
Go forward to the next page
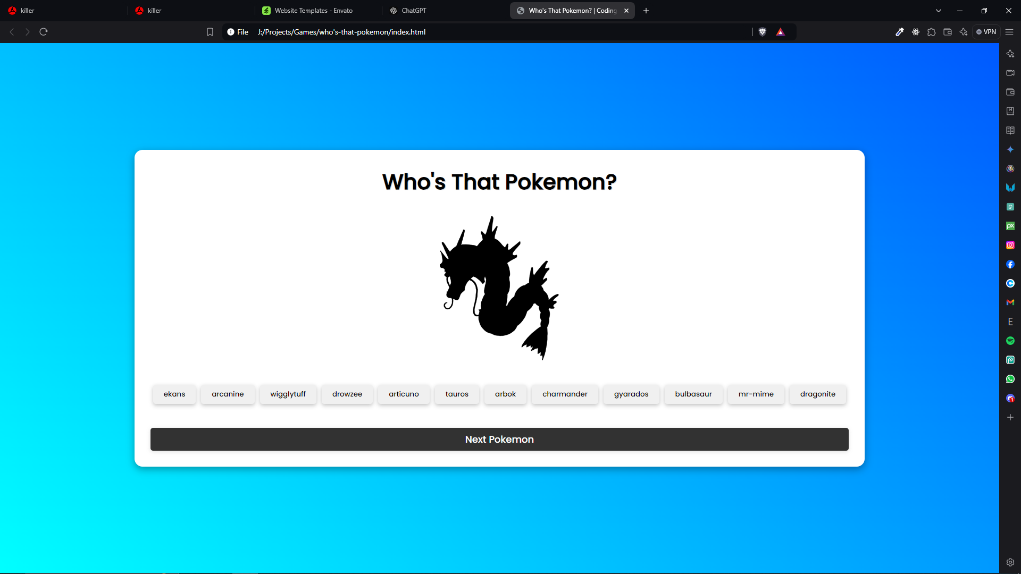tap(28, 32)
